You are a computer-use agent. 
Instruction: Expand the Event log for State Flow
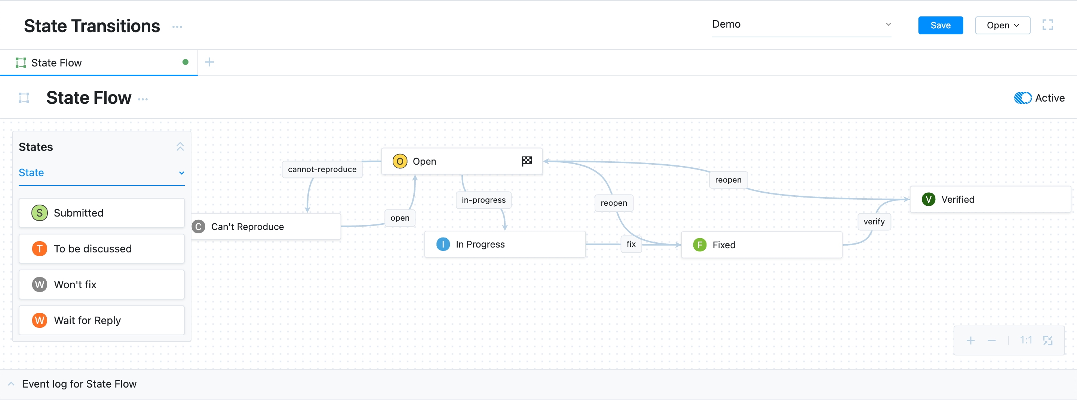point(12,384)
